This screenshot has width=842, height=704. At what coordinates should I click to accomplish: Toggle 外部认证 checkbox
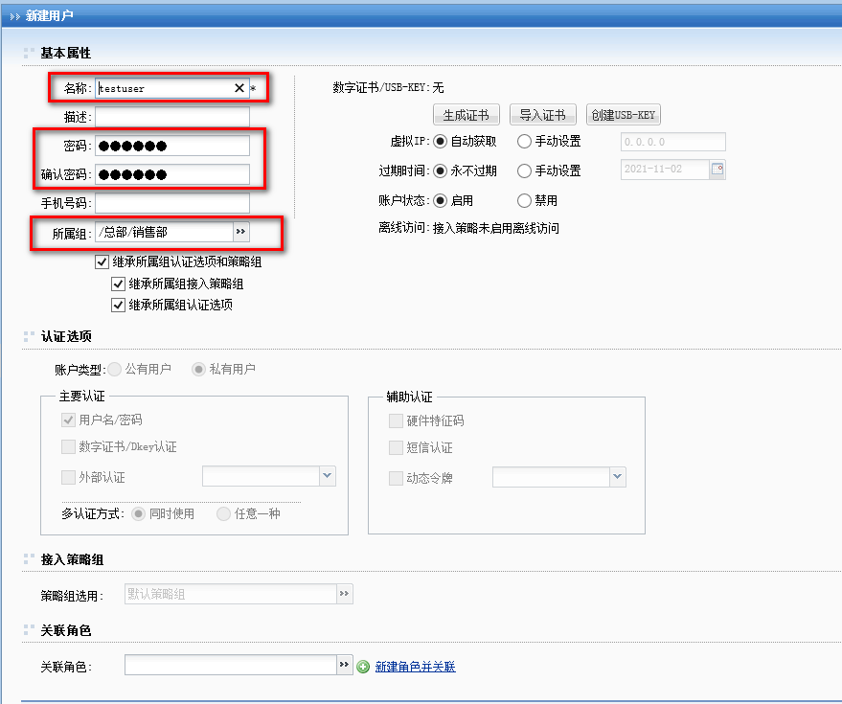click(68, 477)
